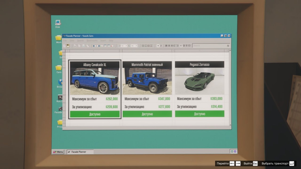Click the $347,000 value

click(164, 99)
